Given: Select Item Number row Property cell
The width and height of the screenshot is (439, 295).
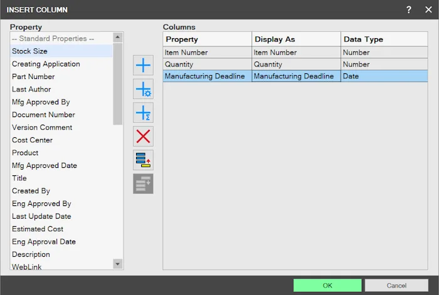Looking at the screenshot, I should tap(207, 53).
